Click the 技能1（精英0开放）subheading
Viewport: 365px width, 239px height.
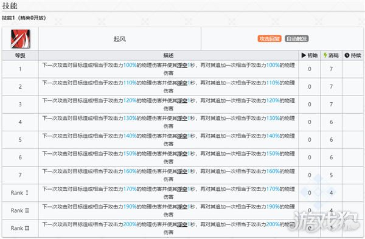tap(24, 18)
